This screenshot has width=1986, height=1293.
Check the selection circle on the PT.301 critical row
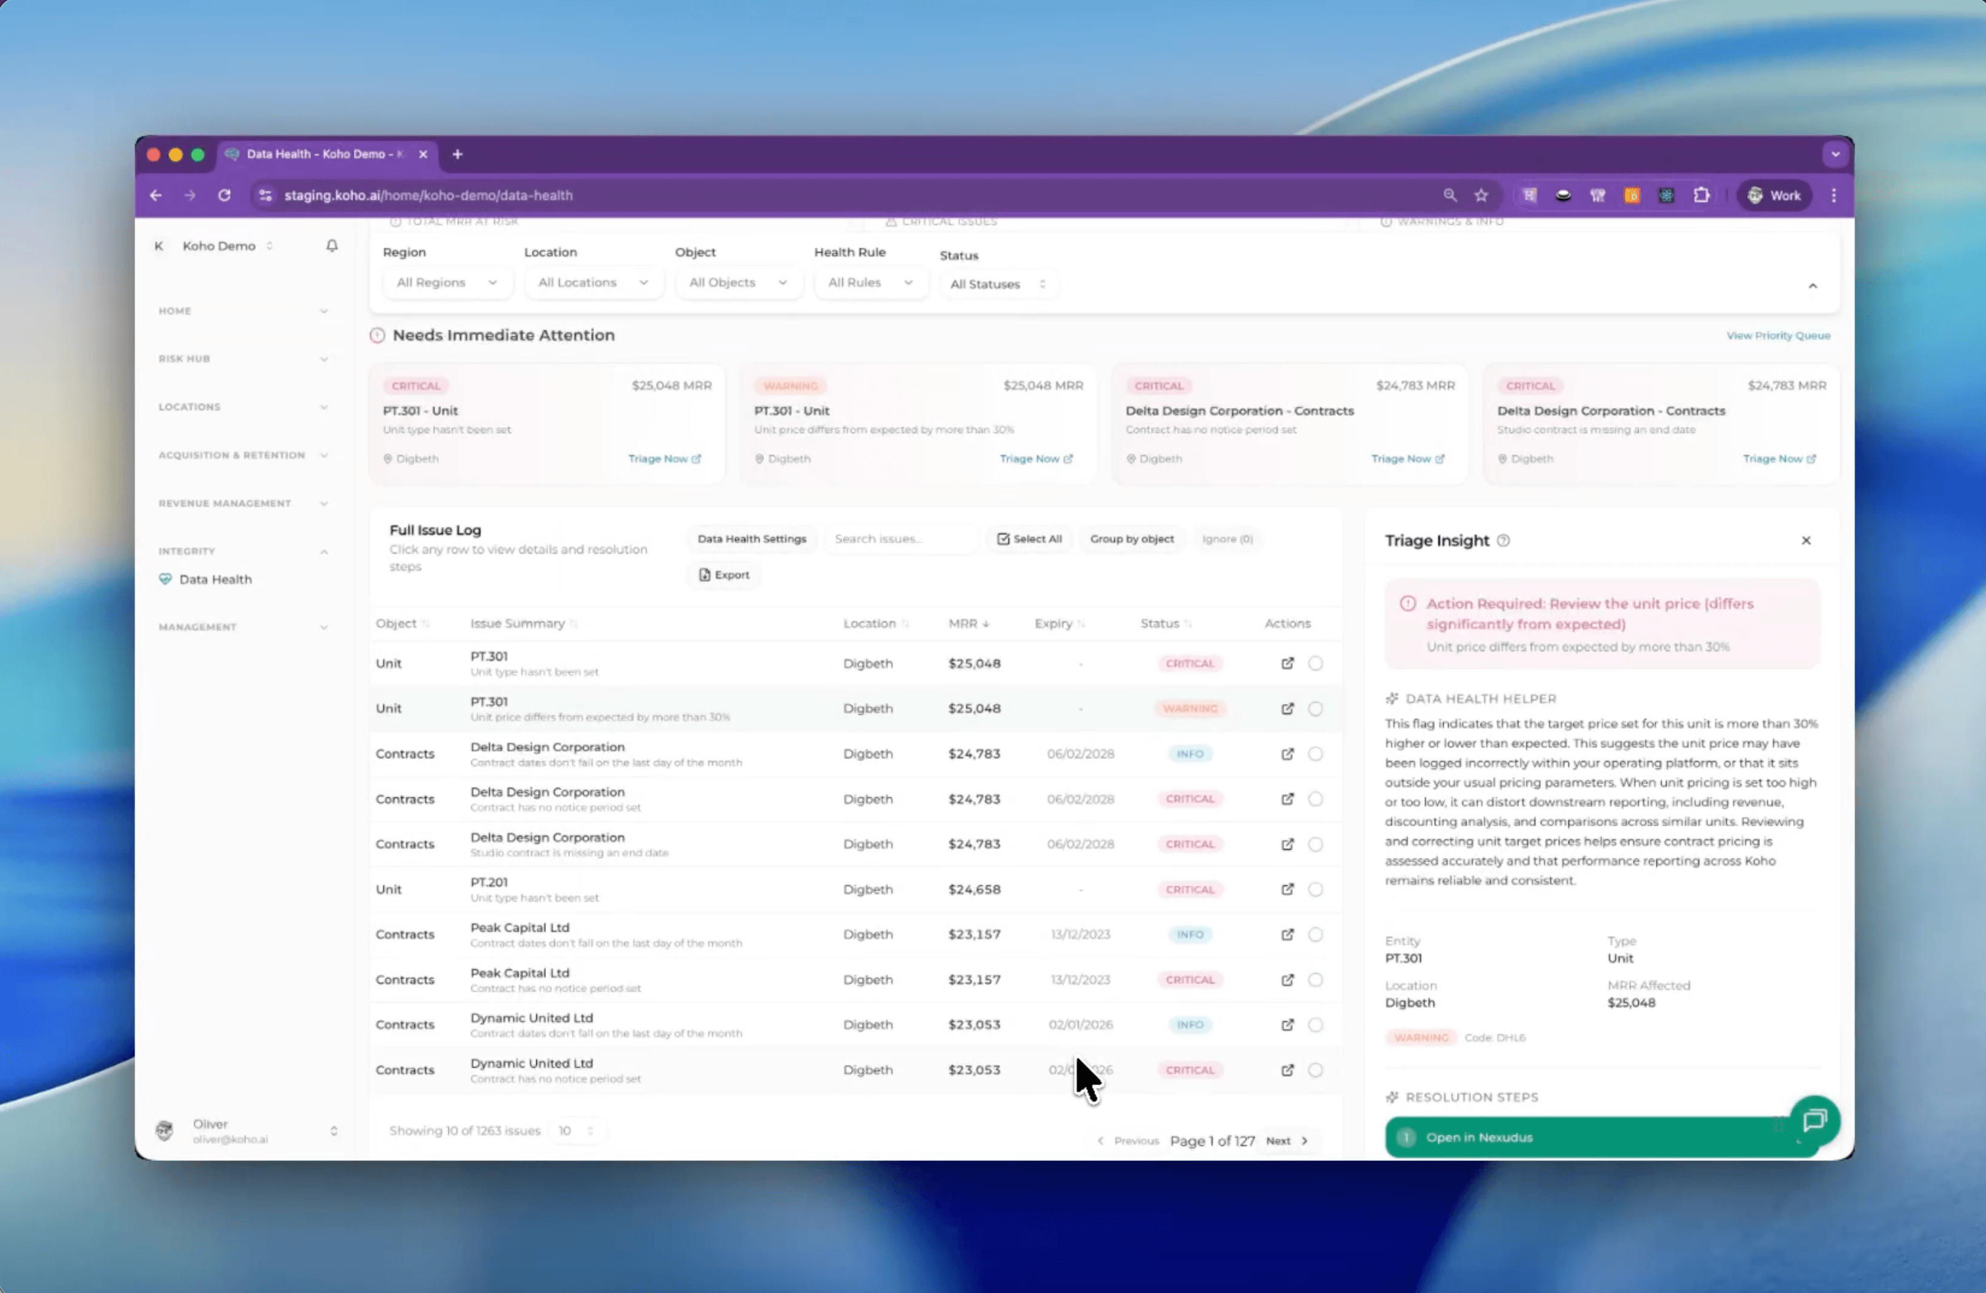tap(1316, 663)
